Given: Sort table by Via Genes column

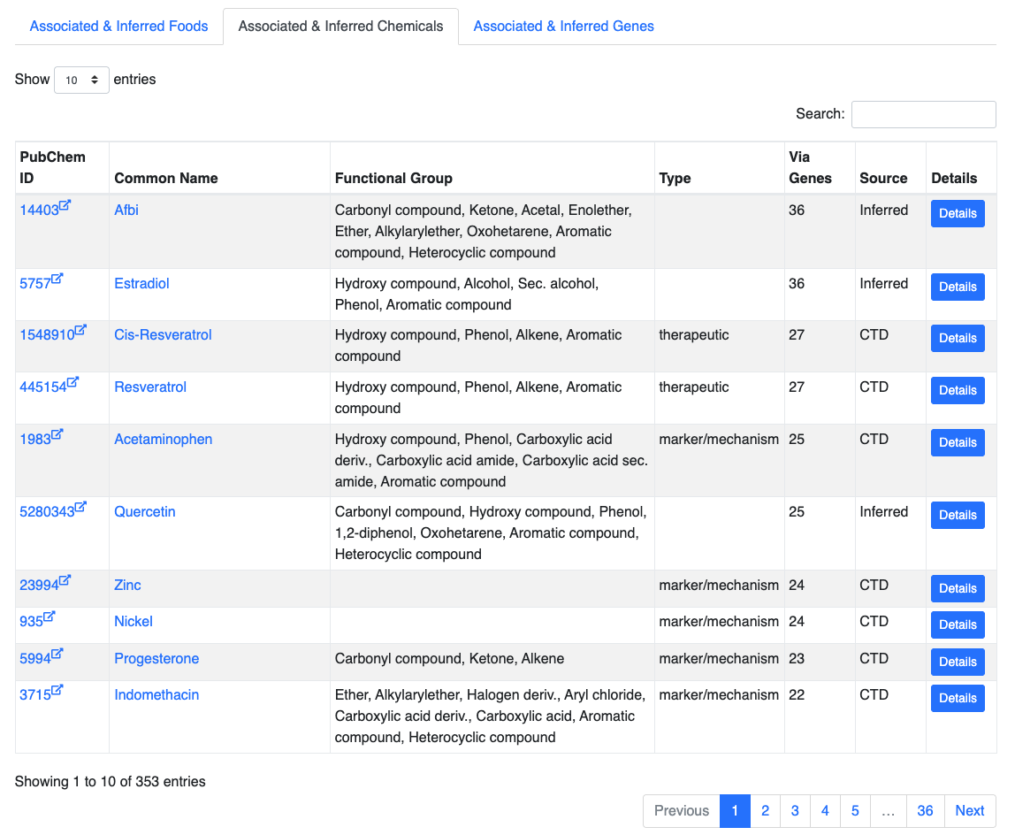Looking at the screenshot, I should click(820, 168).
